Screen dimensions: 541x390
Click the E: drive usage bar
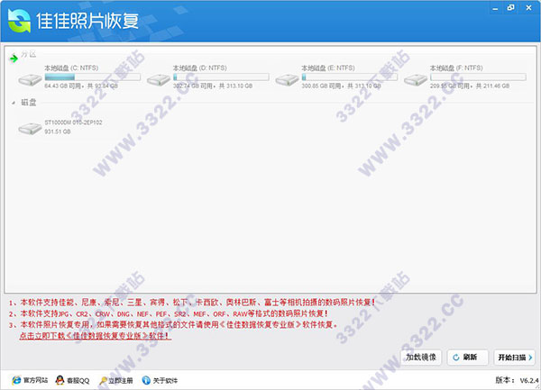click(x=350, y=77)
